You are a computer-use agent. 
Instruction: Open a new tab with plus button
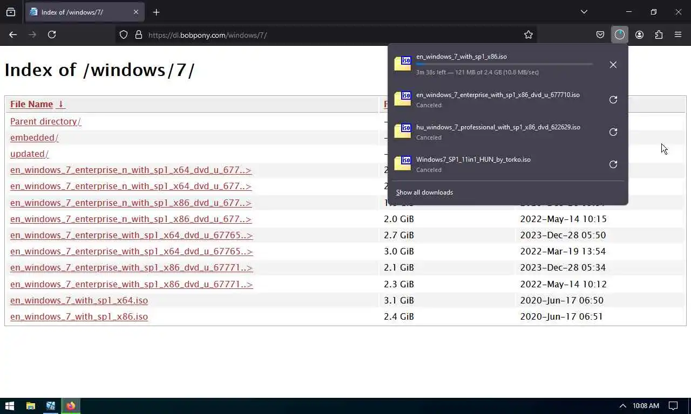[156, 12]
